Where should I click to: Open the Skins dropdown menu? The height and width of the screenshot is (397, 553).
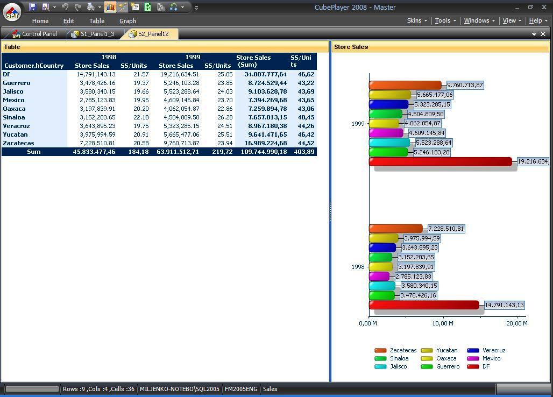pos(417,20)
